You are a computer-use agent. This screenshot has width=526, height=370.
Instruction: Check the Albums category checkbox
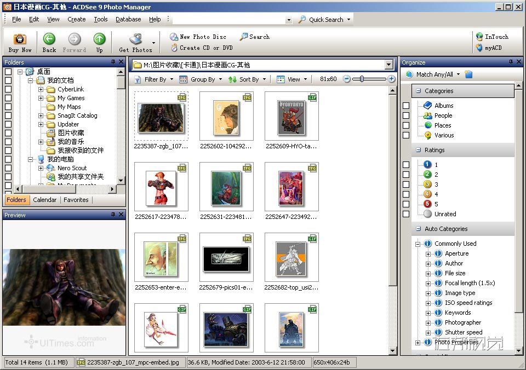pos(406,106)
